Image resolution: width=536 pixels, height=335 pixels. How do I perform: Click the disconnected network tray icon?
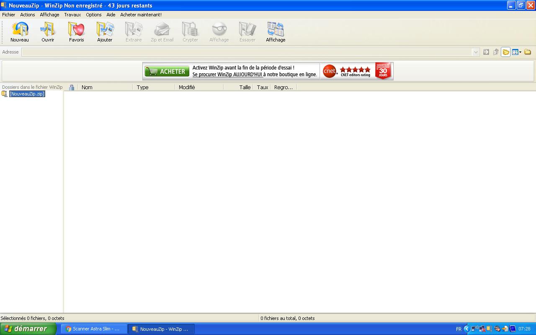(x=482, y=329)
